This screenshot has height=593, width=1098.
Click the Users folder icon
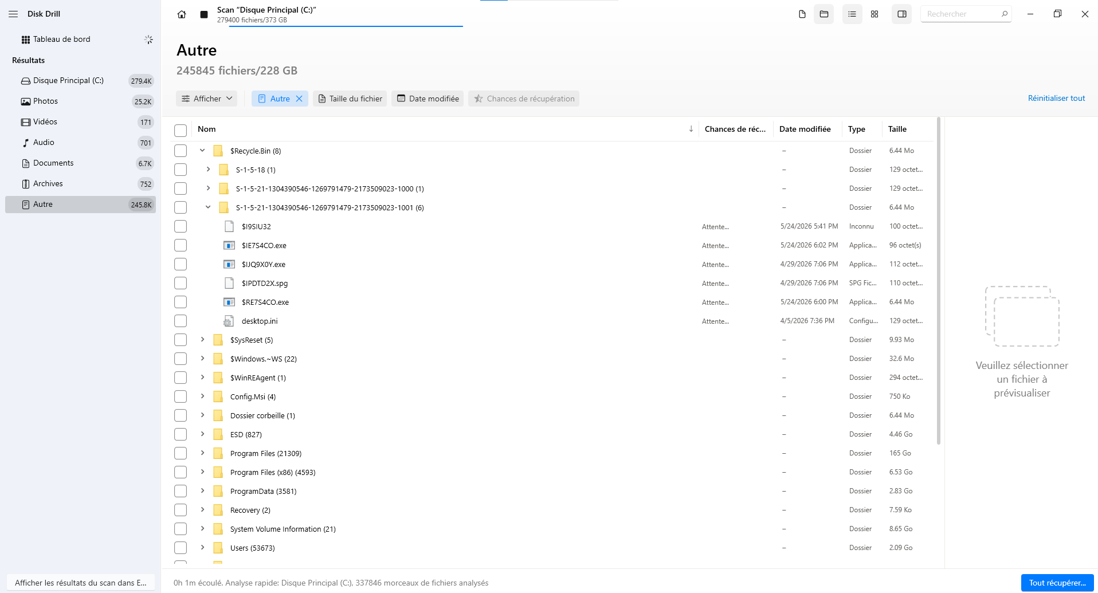pos(218,548)
